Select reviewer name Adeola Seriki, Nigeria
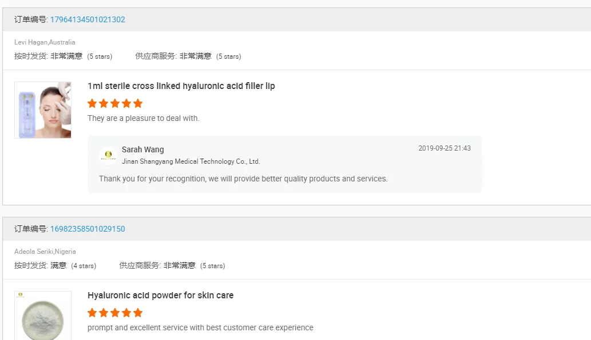The image size is (591, 340). tap(45, 252)
